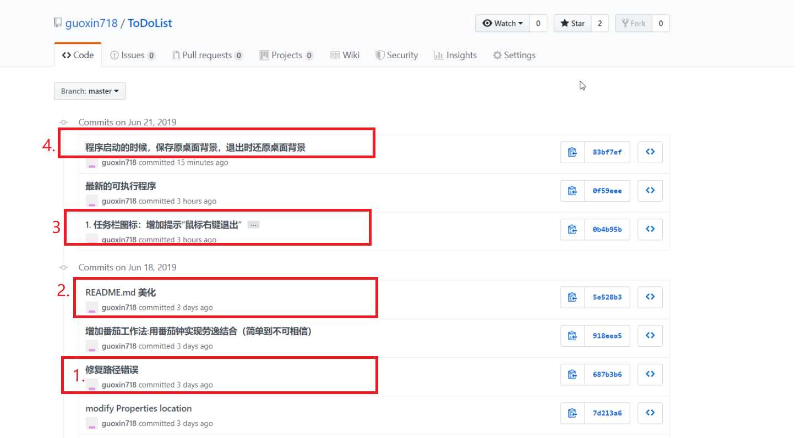
Task: Click guoxin718 author on 修复路径错误 commit
Action: click(x=119, y=385)
